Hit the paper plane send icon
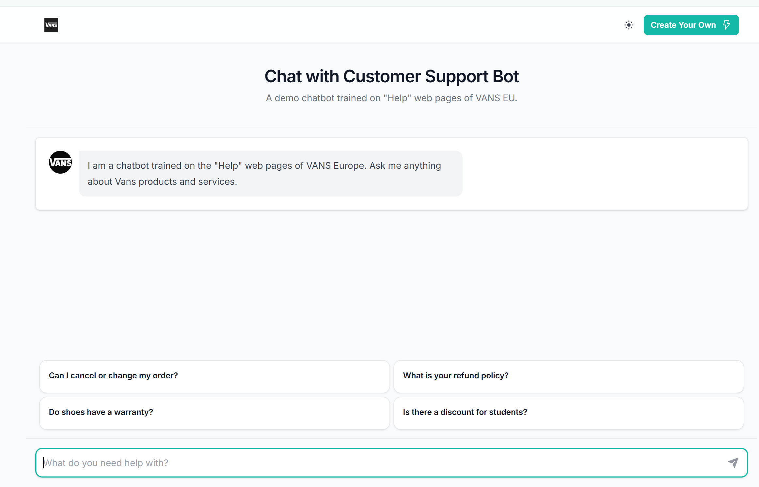Image resolution: width=759 pixels, height=487 pixels. [x=733, y=463]
